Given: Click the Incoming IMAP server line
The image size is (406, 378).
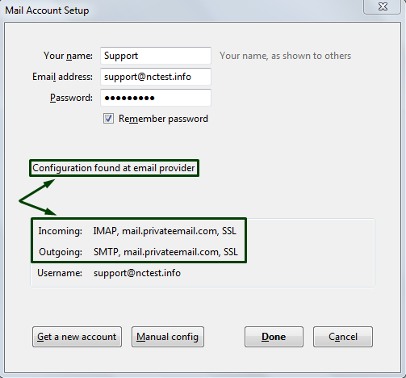Looking at the screenshot, I should (137, 231).
